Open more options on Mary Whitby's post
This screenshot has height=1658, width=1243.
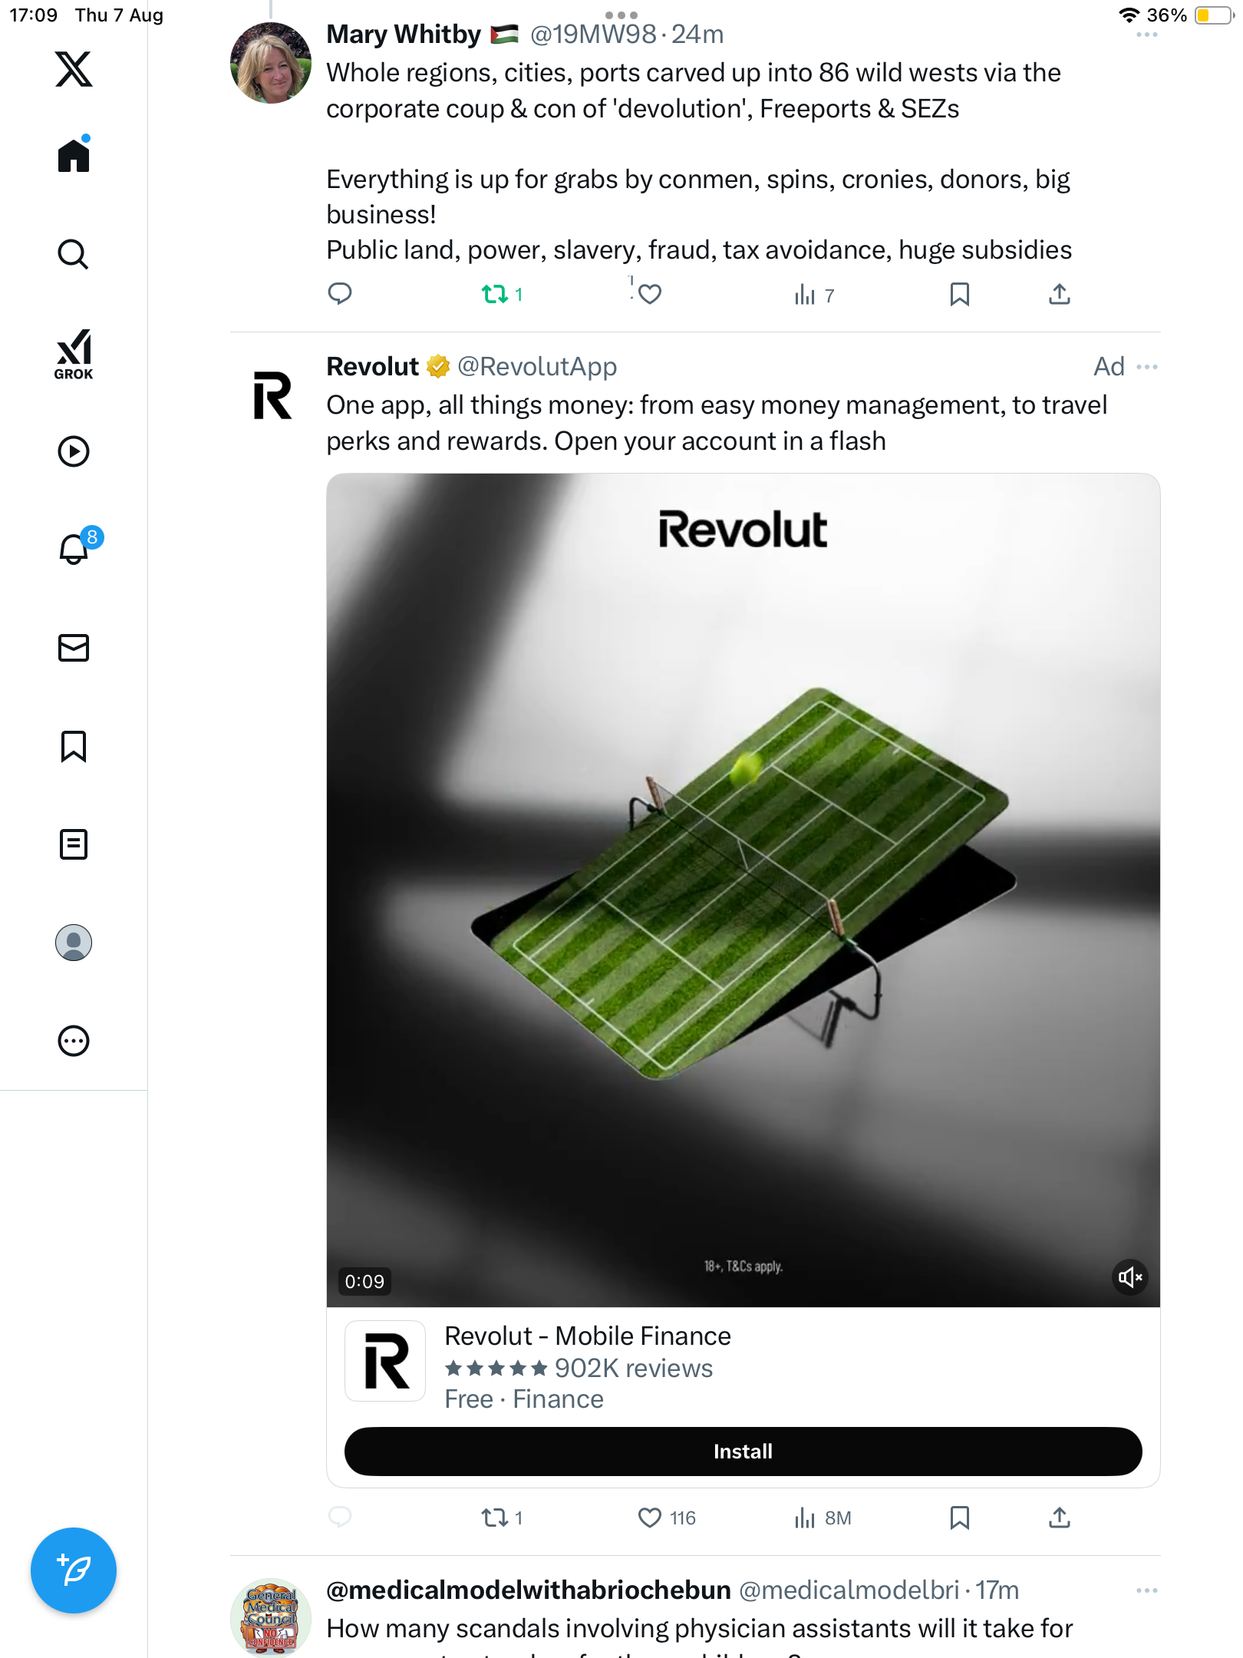click(1147, 35)
